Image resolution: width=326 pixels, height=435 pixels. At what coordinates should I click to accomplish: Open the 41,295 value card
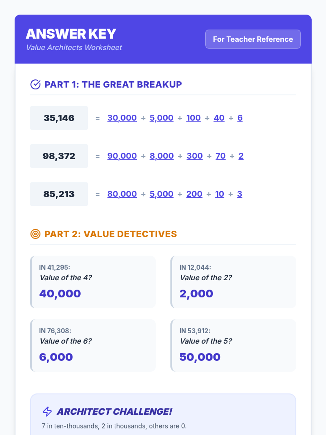click(93, 282)
